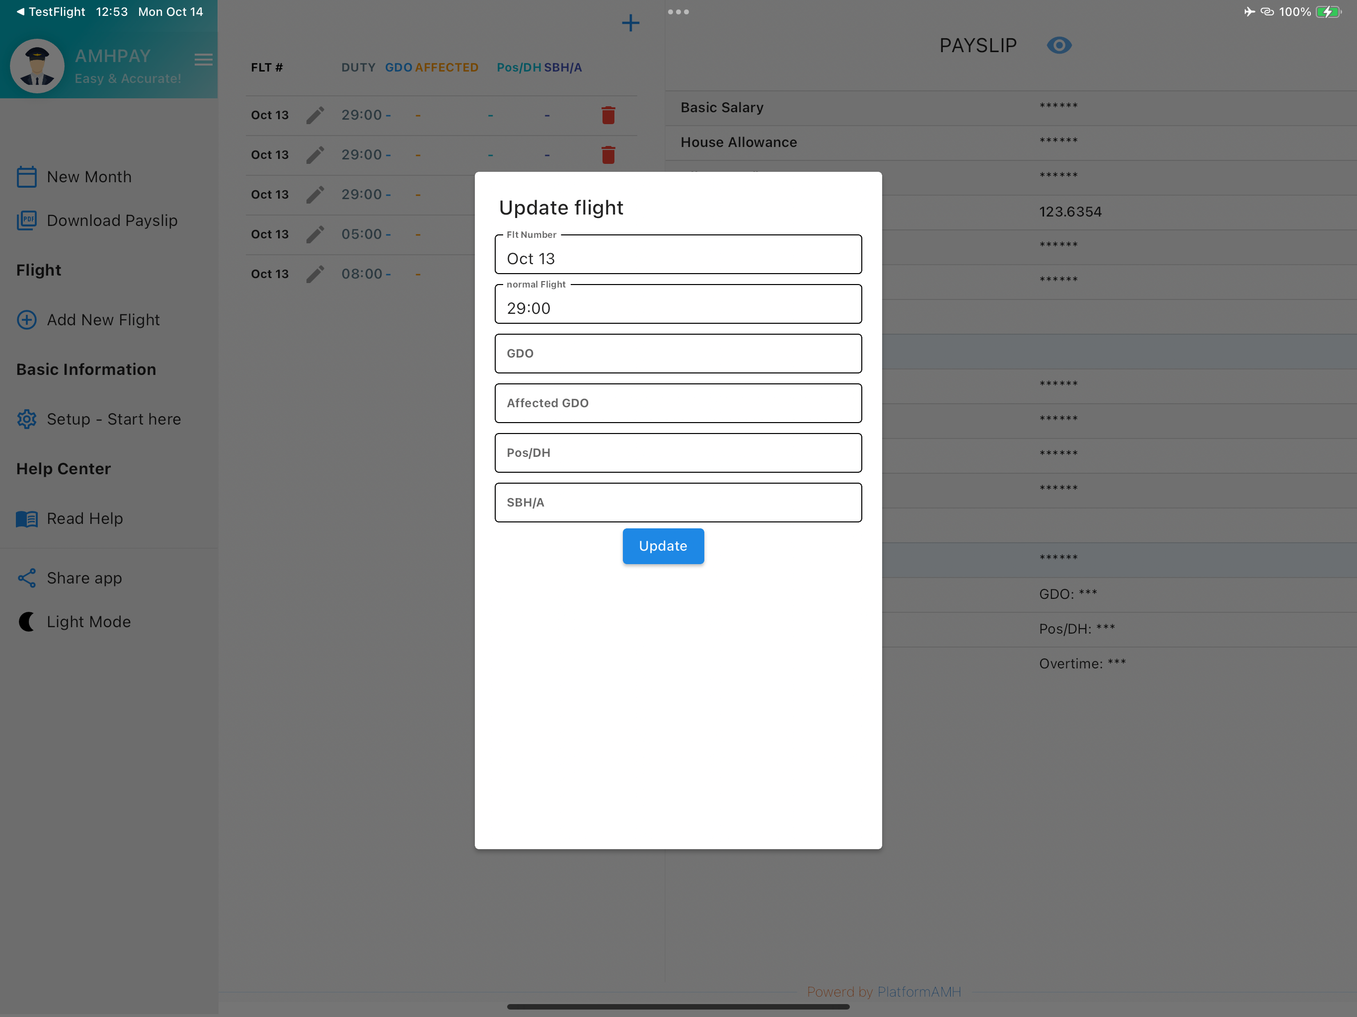This screenshot has width=1357, height=1017.
Task: Focus the Pos/DH input field
Action: point(678,453)
